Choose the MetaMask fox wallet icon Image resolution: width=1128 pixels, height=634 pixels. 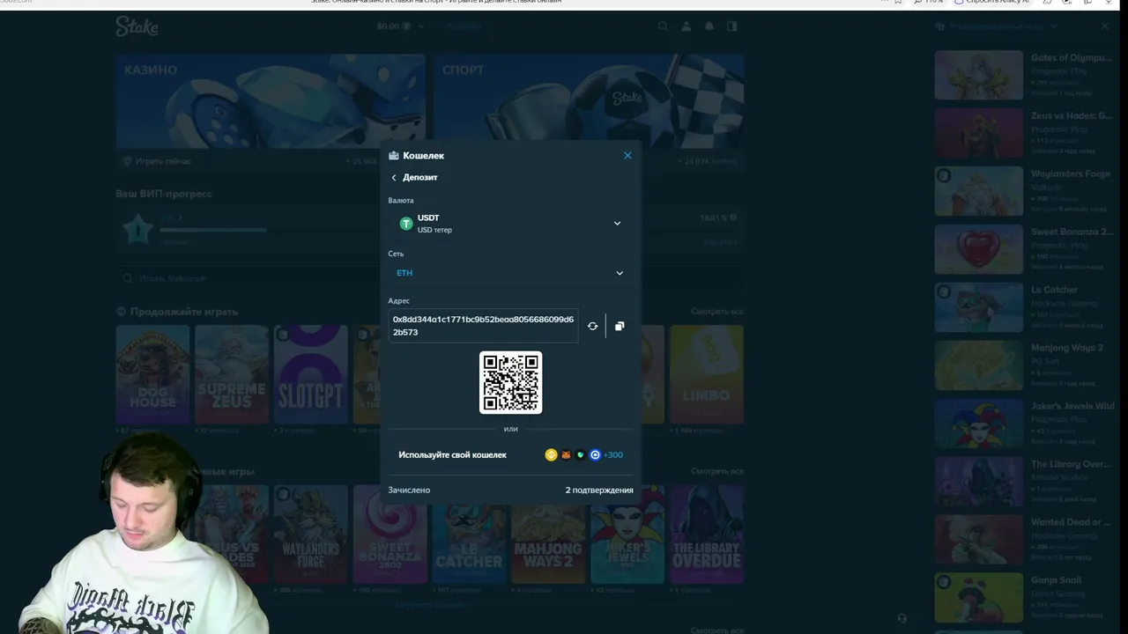[566, 455]
